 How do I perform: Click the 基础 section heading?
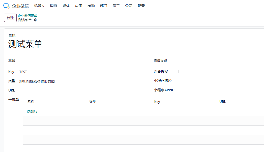tap(12, 60)
